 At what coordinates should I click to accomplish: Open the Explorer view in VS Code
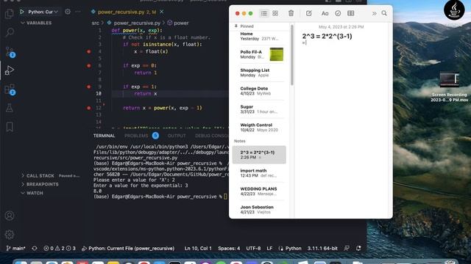[10, 13]
